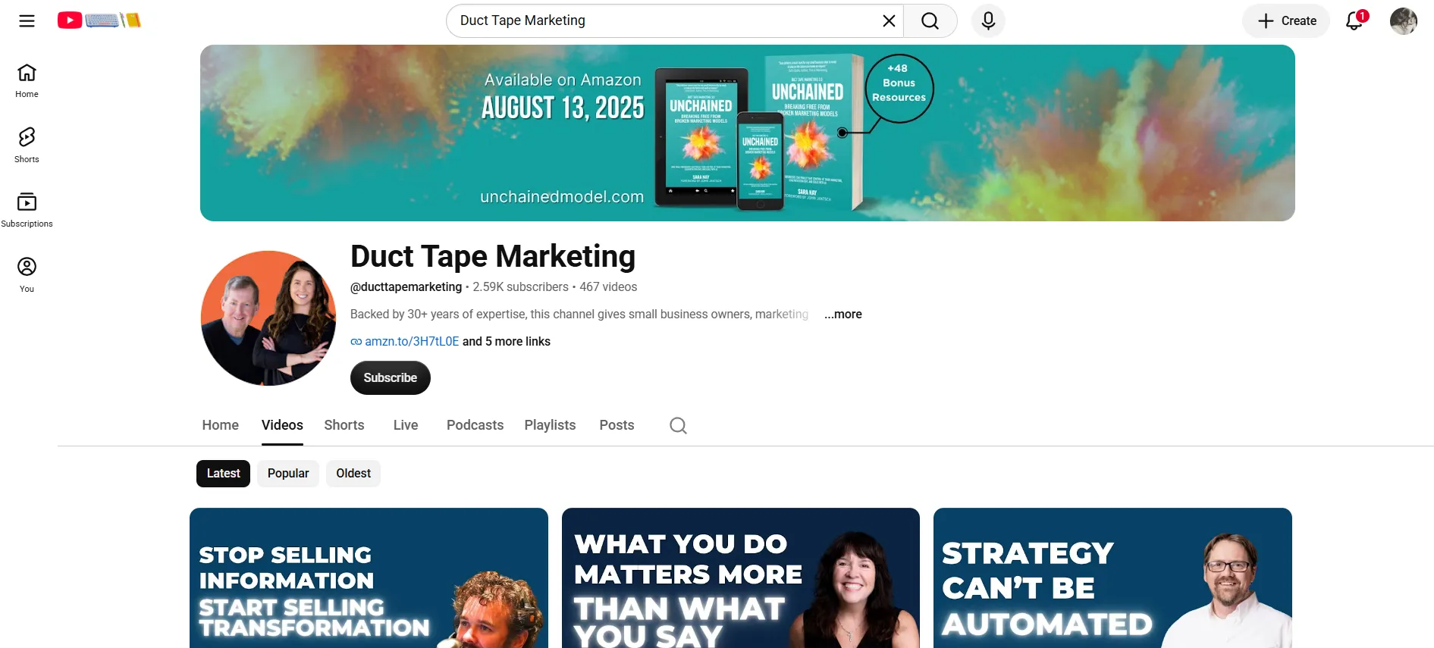This screenshot has width=1434, height=648.
Task: Click the '467 videos' count text
Action: point(608,286)
